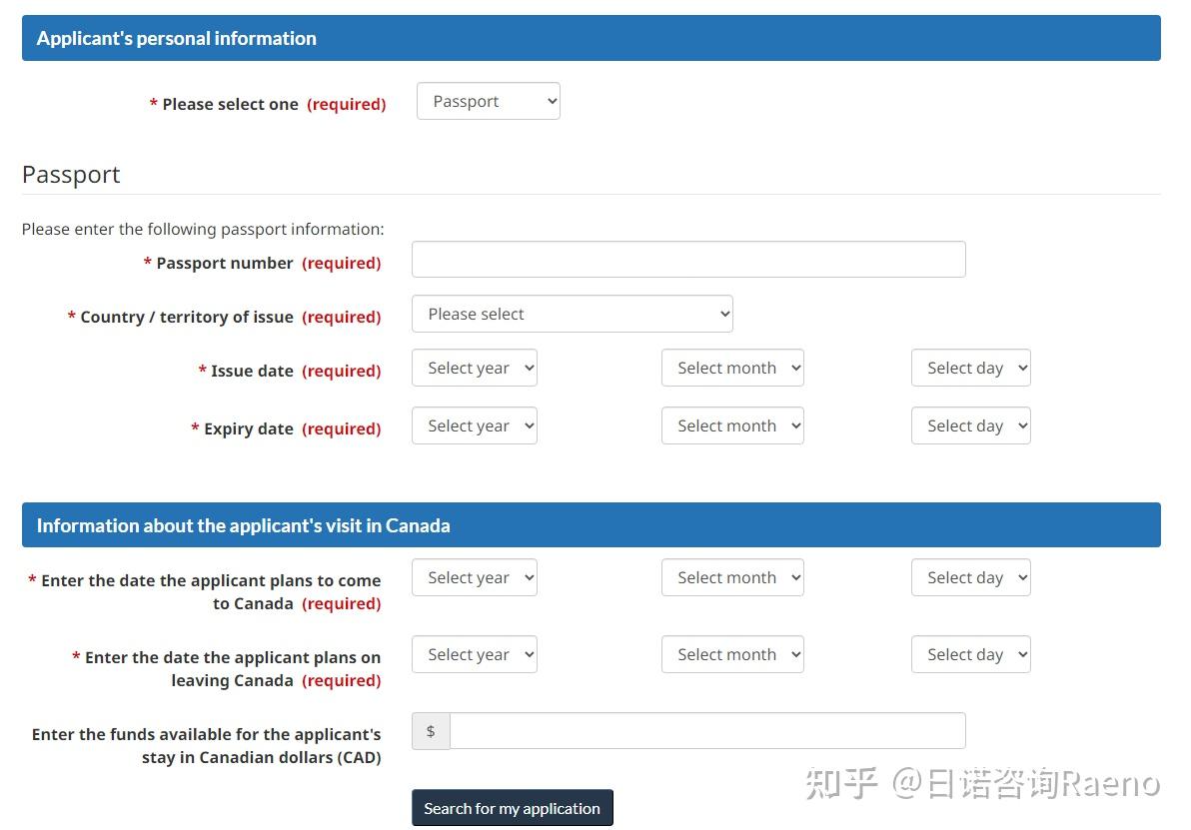Open the Issue date month dropdown

pyautogui.click(x=732, y=368)
